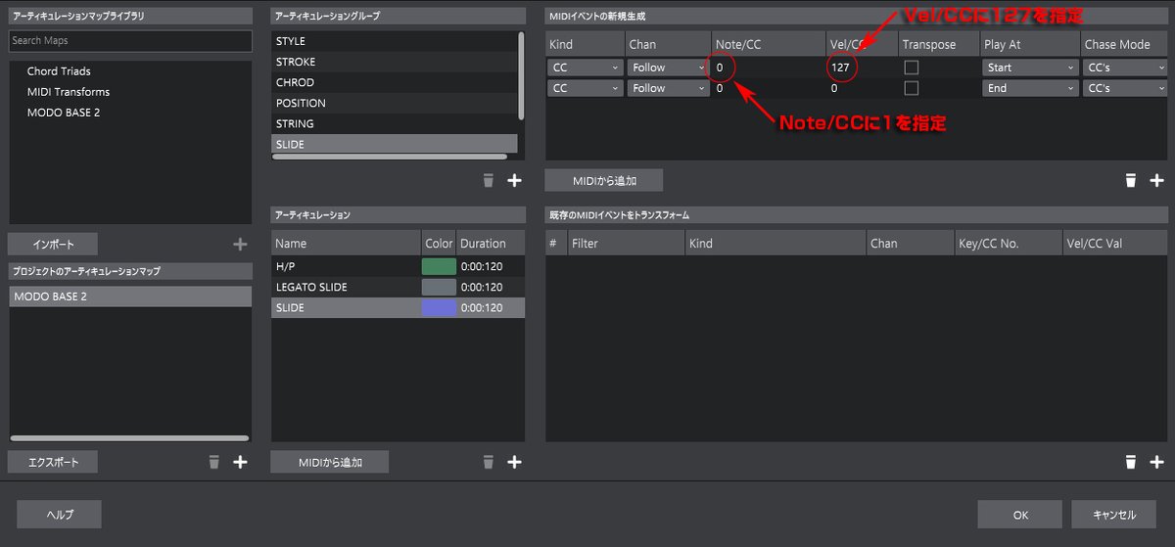
Task: Click the インポート button
Action: (53, 245)
